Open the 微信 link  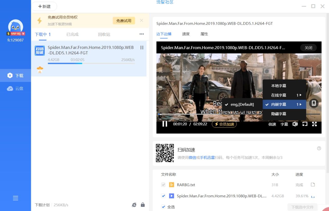click(x=193, y=157)
